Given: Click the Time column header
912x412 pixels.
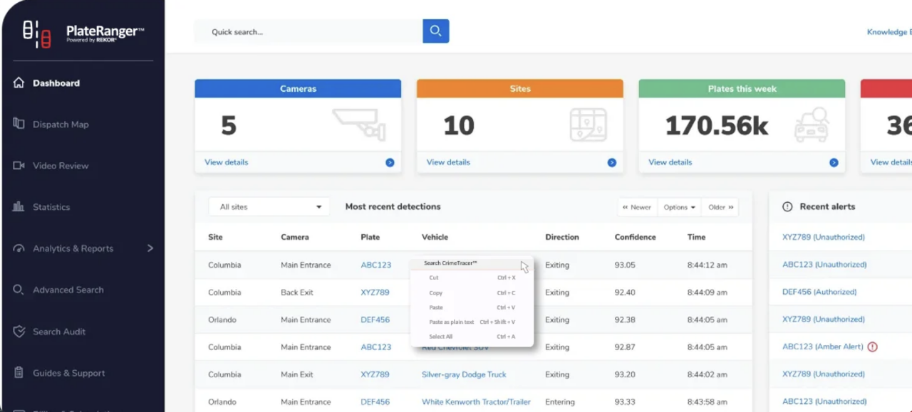Looking at the screenshot, I should tap(696, 237).
